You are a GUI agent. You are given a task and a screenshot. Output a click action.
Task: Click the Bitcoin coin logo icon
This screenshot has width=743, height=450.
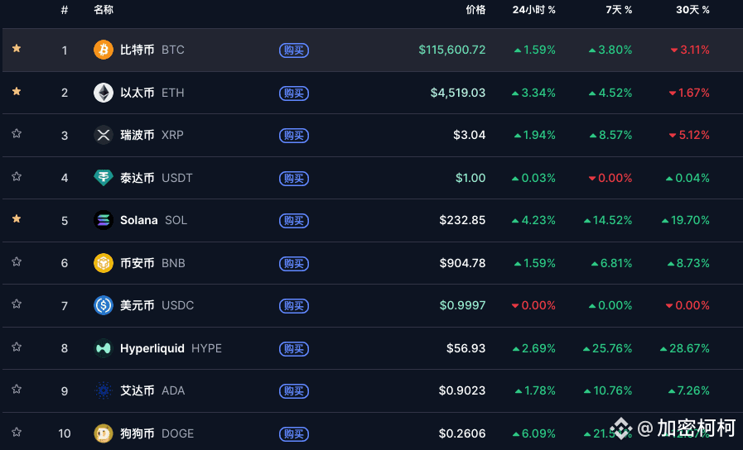click(103, 50)
